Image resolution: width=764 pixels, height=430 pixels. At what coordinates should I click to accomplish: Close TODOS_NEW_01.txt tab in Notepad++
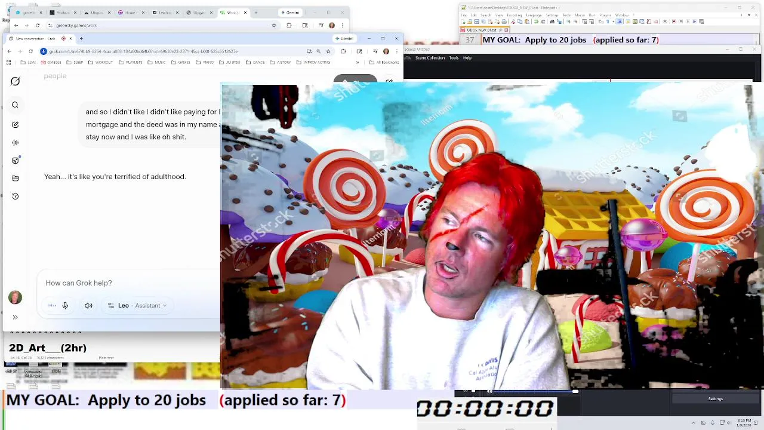point(507,30)
